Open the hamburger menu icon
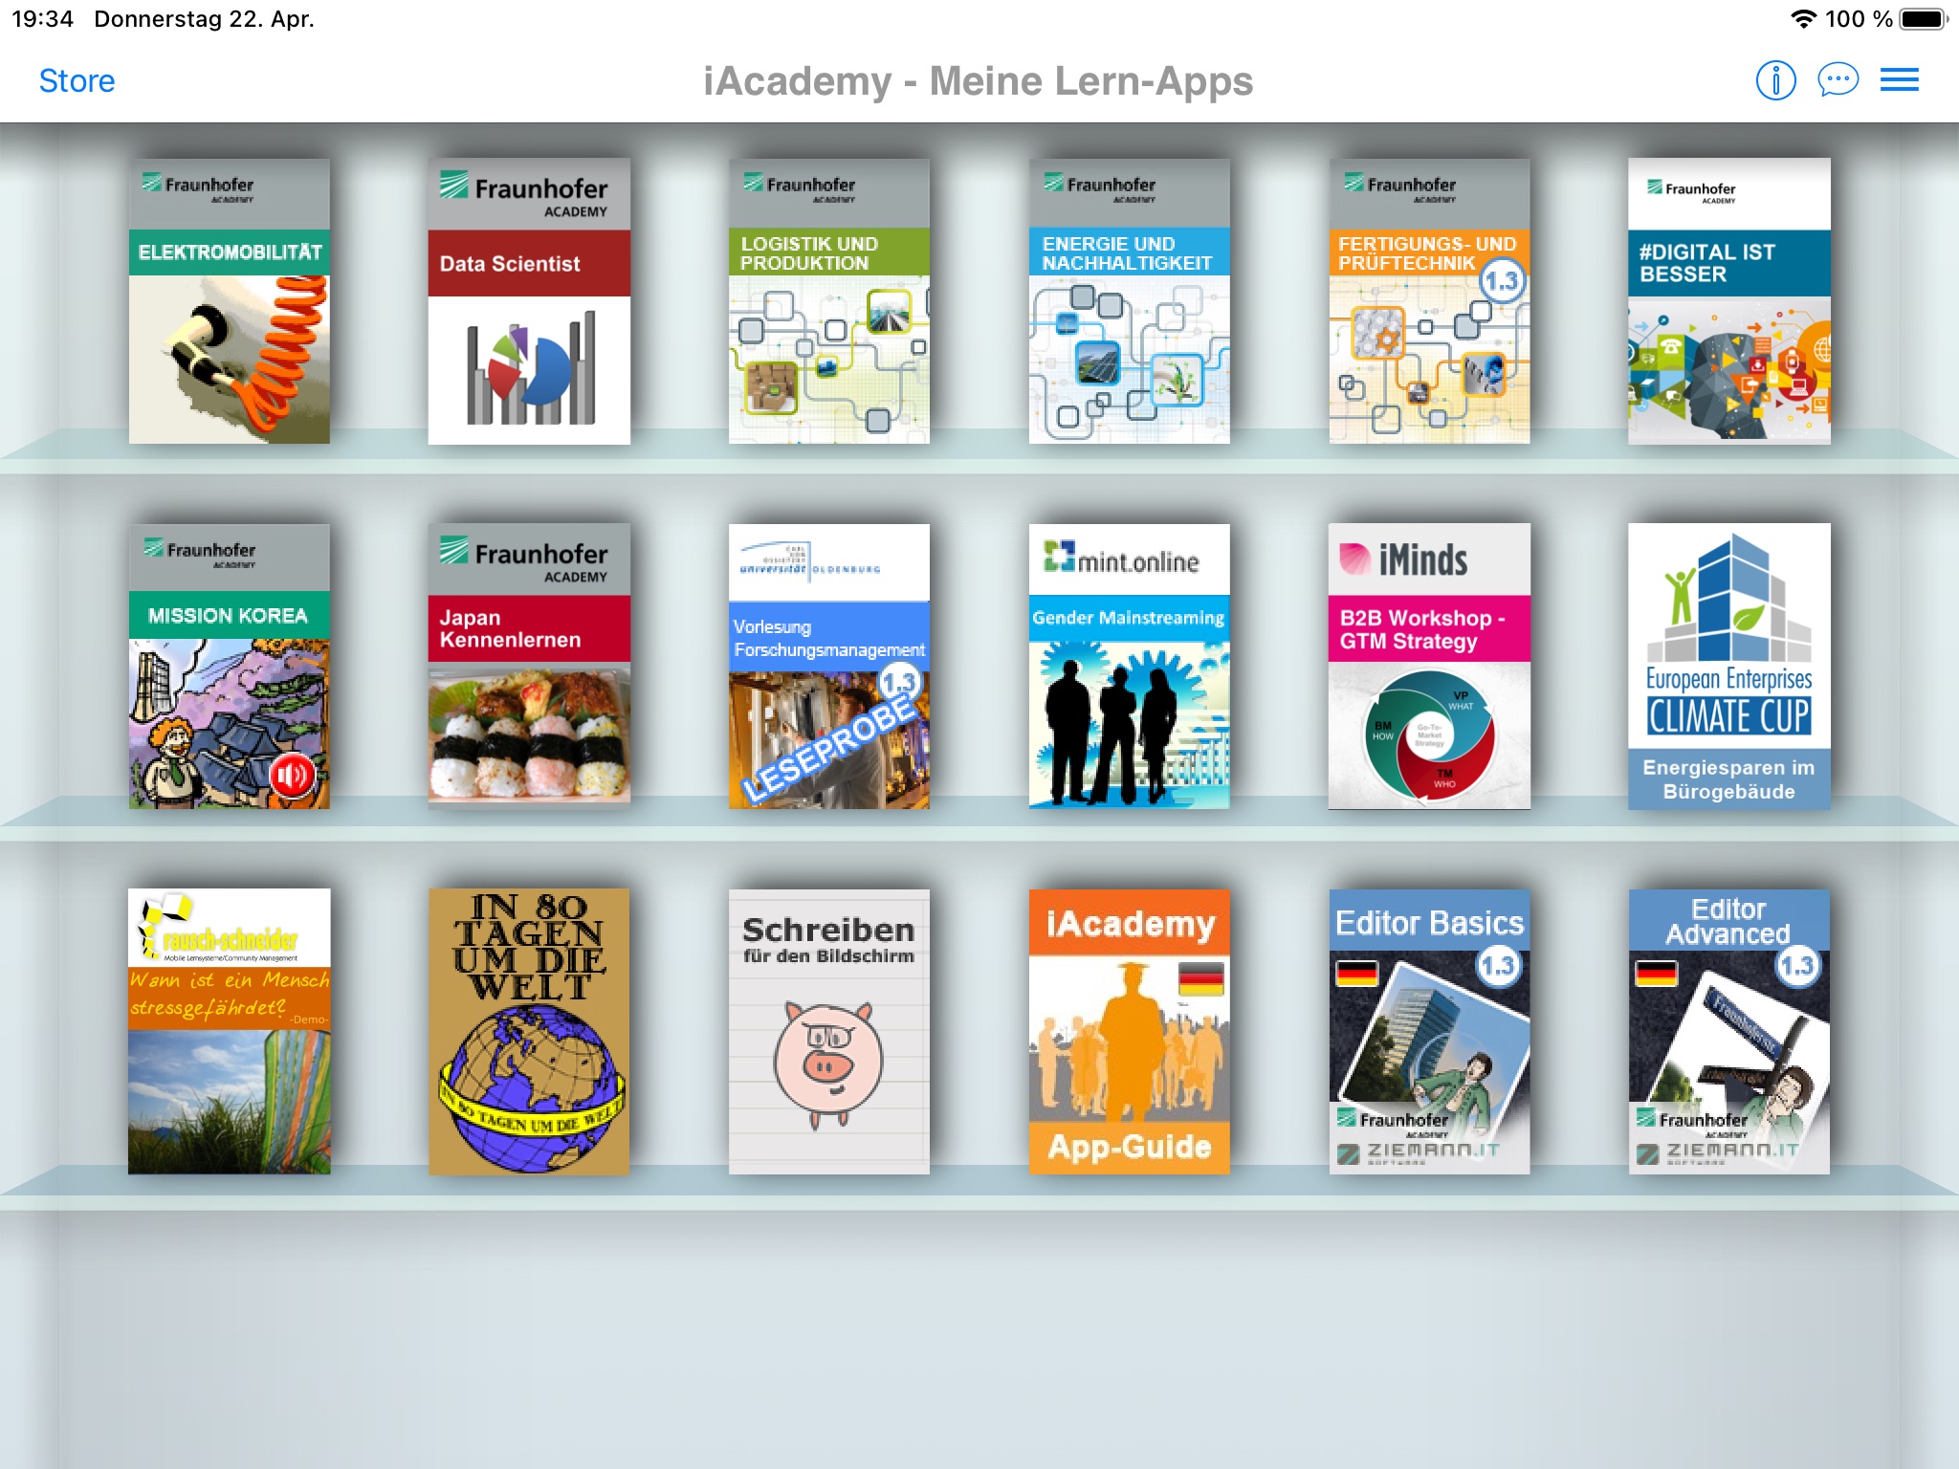This screenshot has width=1959, height=1469. (1899, 80)
